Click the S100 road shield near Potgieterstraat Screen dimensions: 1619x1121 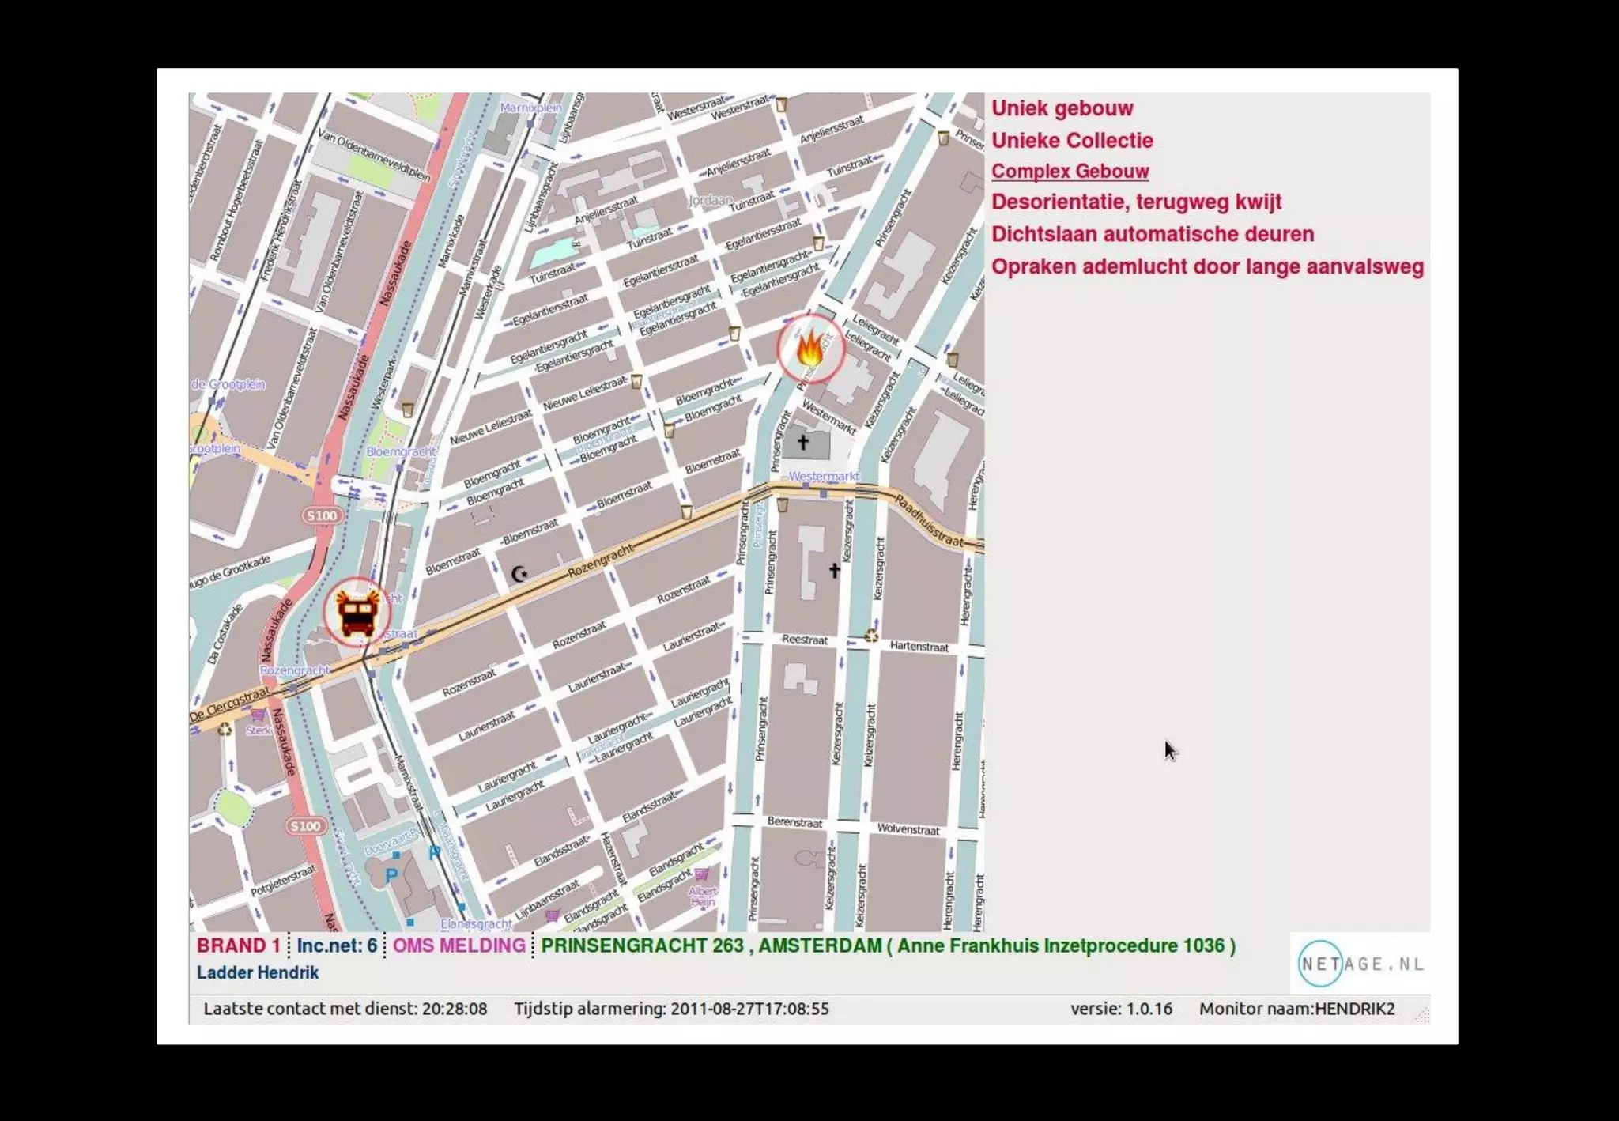tap(306, 826)
